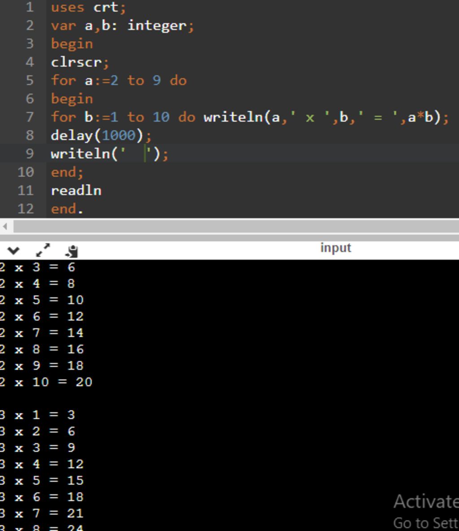The image size is (459, 531).
Task: Click the final 'end.' line
Action: [67, 209]
